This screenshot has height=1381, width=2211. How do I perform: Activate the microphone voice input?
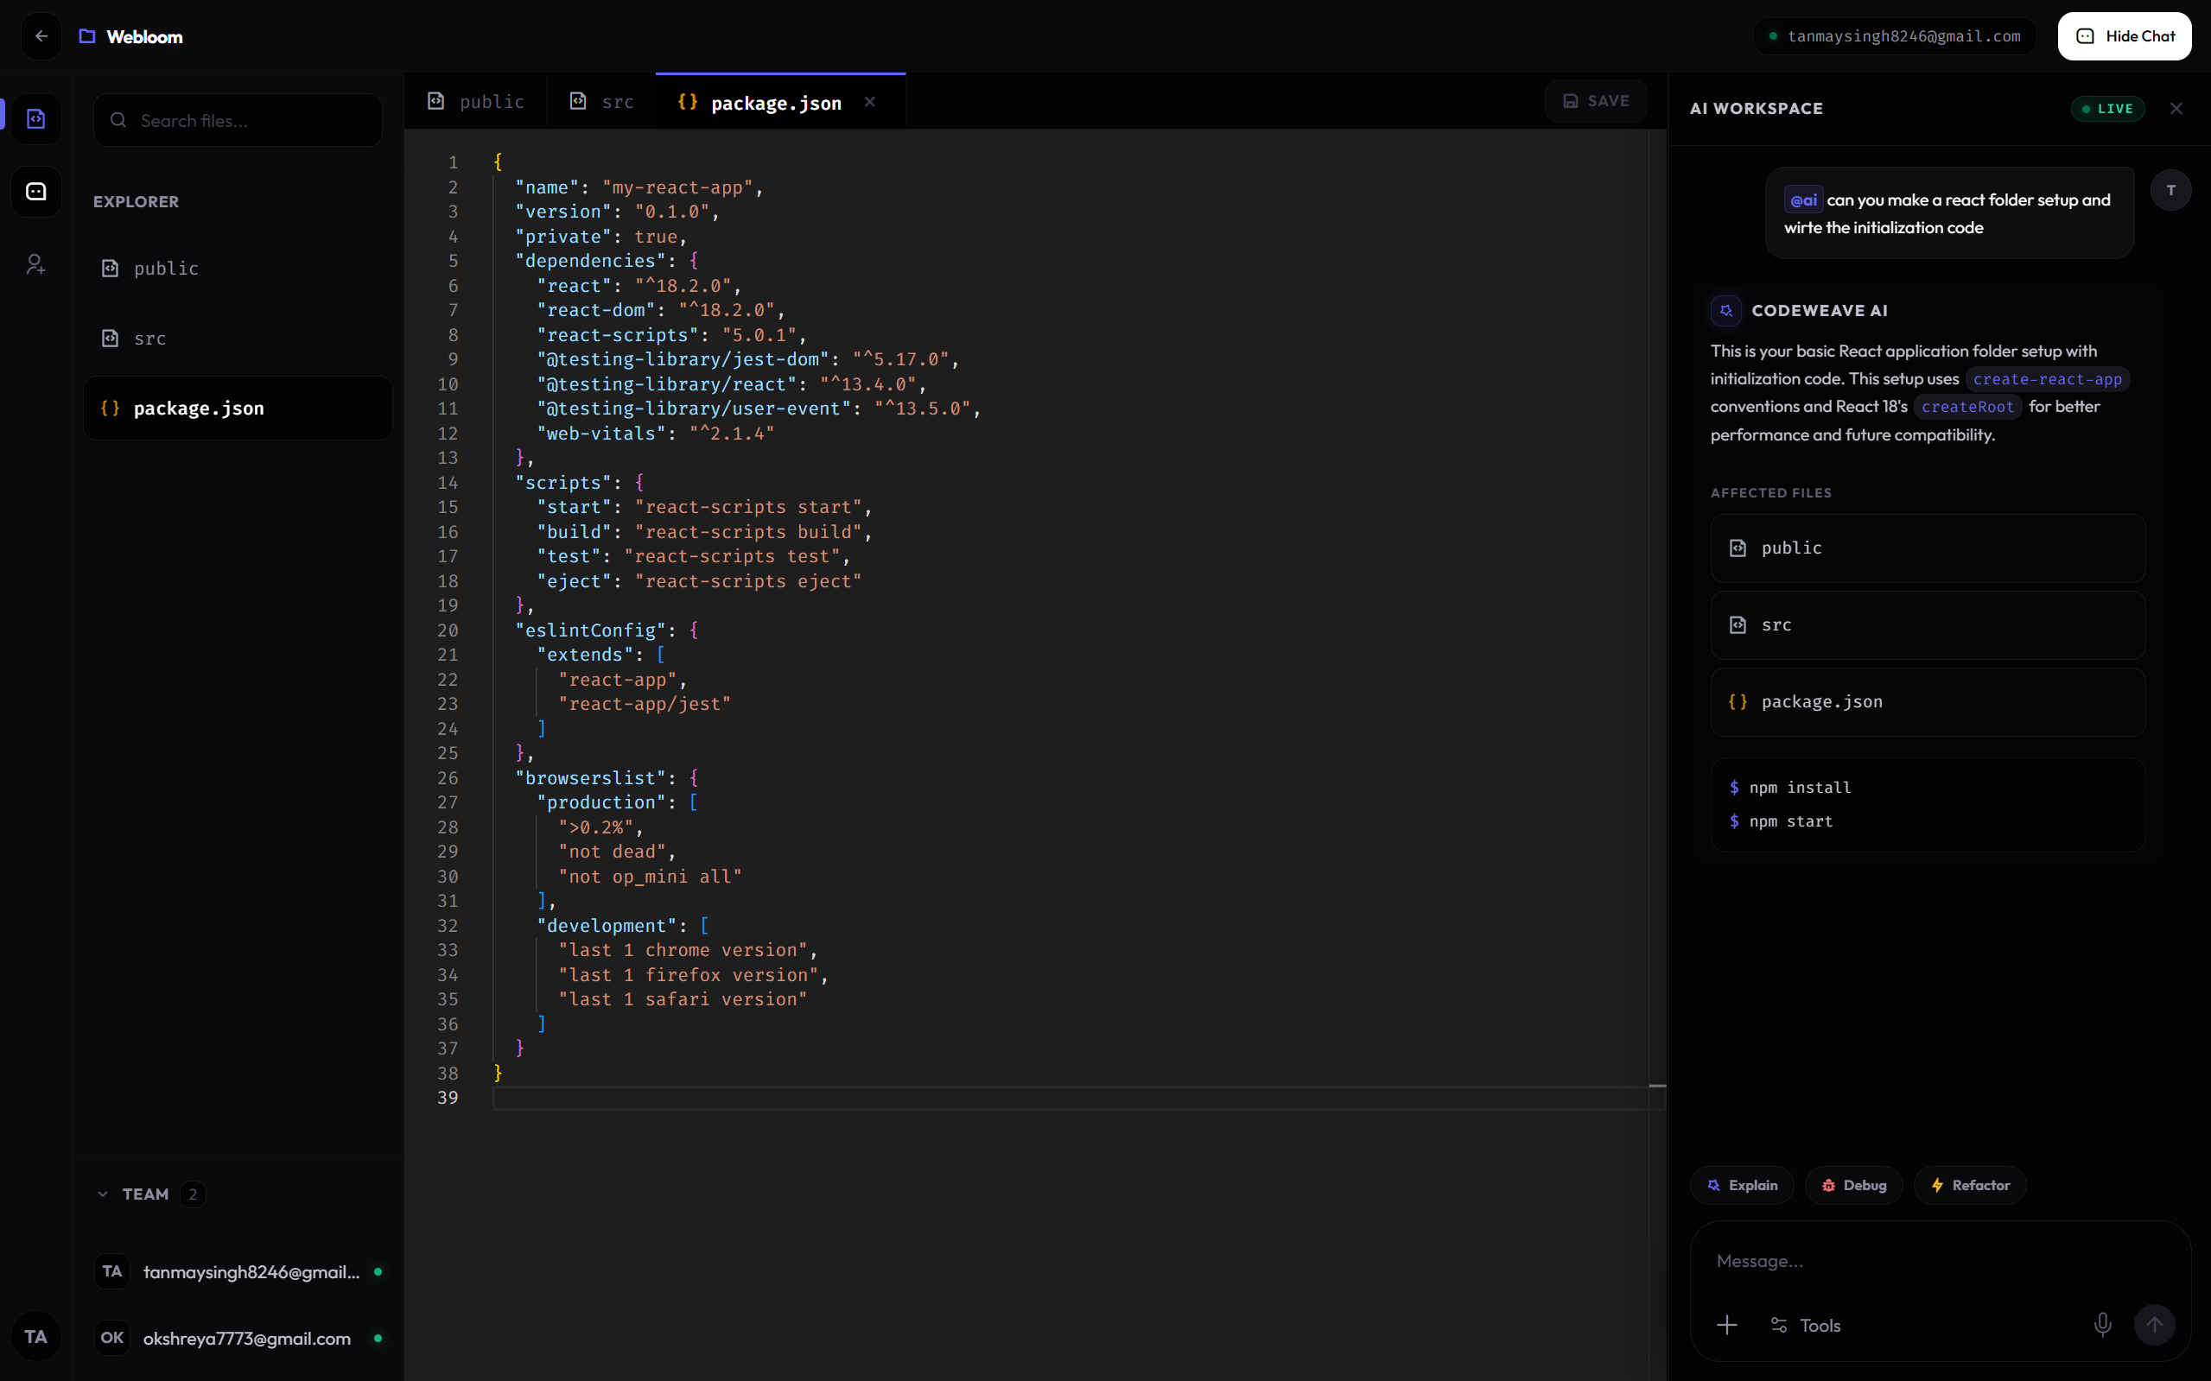pyautogui.click(x=2102, y=1325)
